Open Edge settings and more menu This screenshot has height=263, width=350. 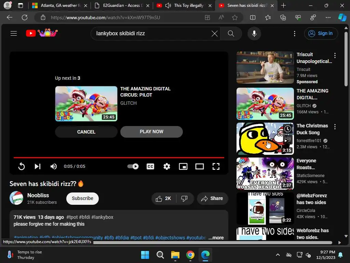click(328, 17)
